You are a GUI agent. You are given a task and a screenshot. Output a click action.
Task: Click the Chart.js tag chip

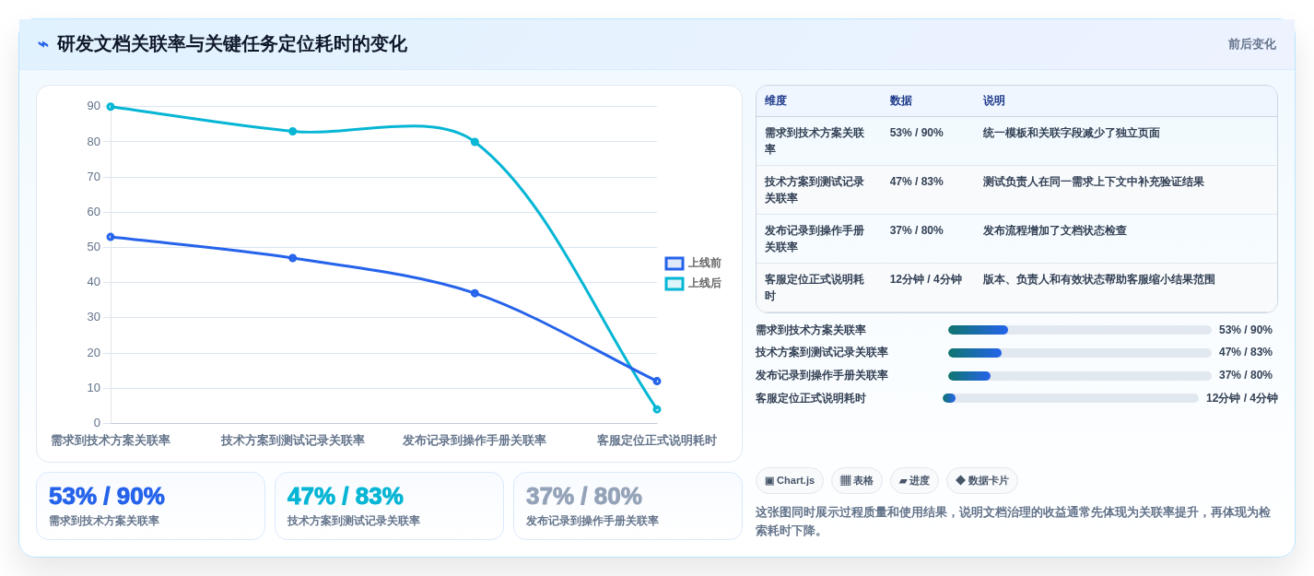[790, 481]
